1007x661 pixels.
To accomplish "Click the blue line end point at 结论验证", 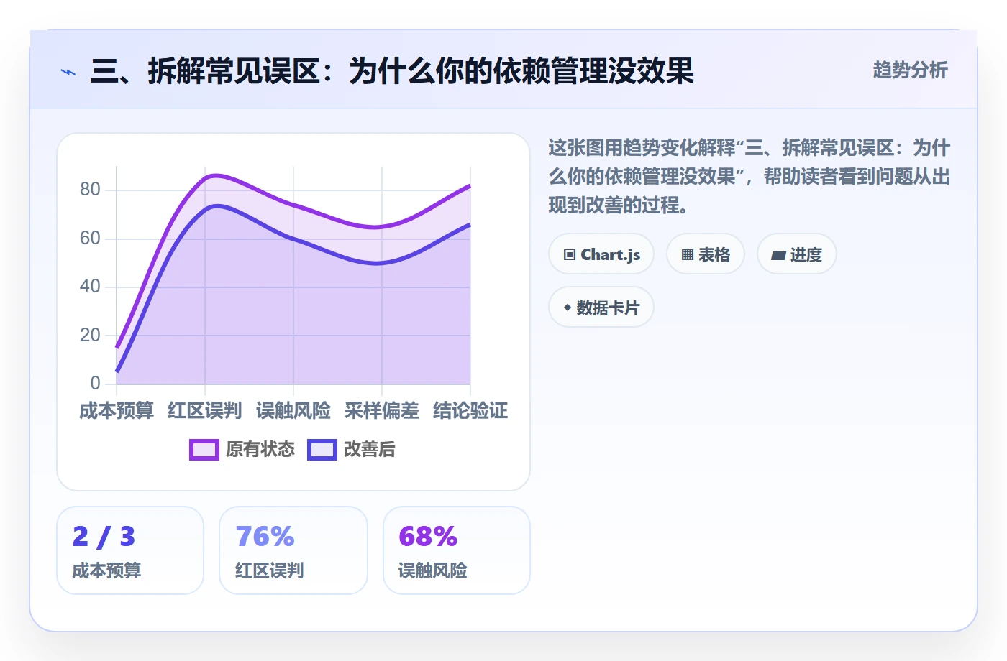I will 470,225.
